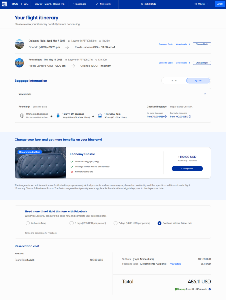Image resolution: width=226 pixels, height=300 pixels.
Task: Click Change Flight for the outbound flight
Action: tap(202, 44)
